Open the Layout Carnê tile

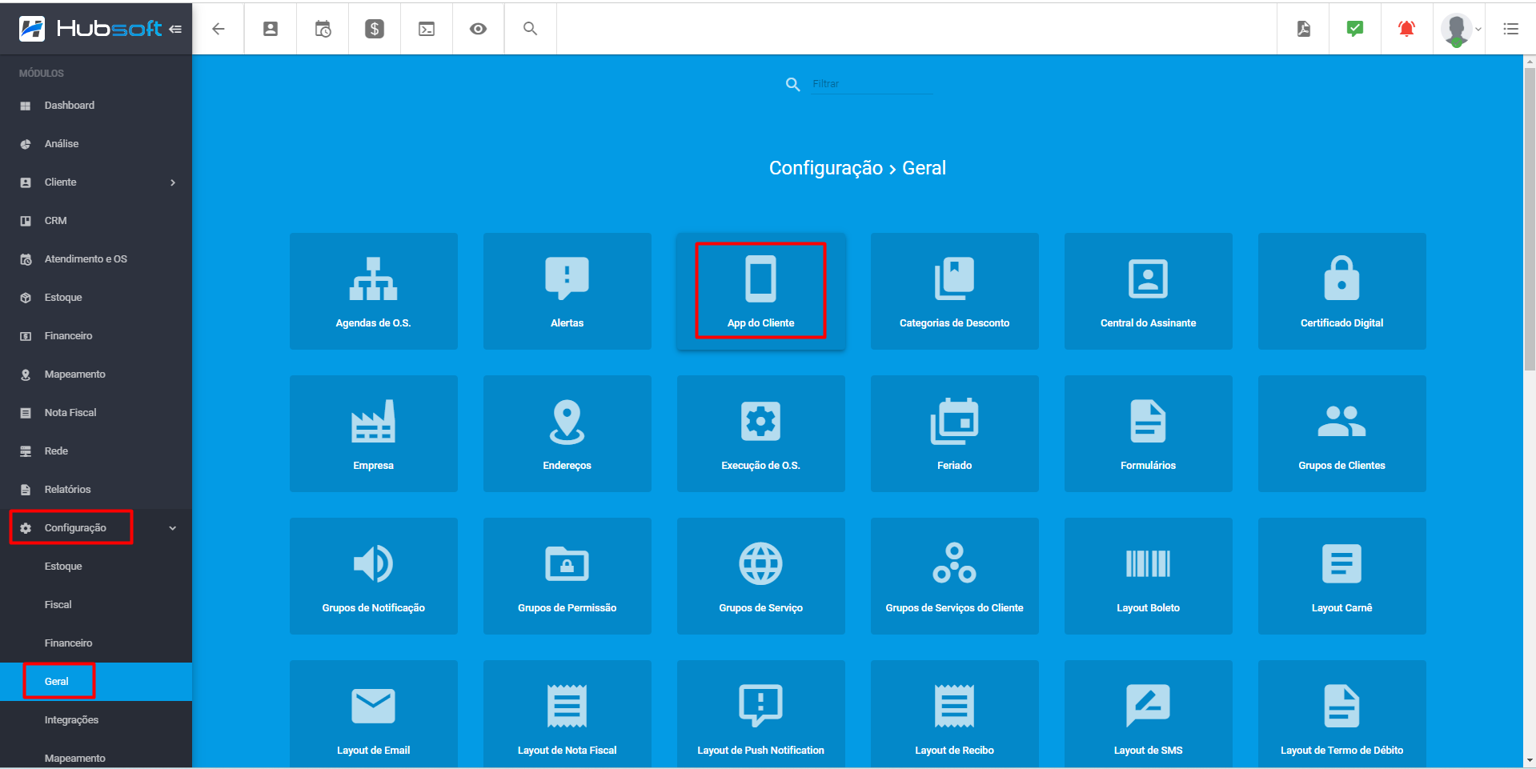pos(1341,576)
